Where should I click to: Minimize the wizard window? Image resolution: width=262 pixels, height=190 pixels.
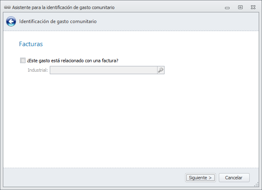[x=227, y=7]
